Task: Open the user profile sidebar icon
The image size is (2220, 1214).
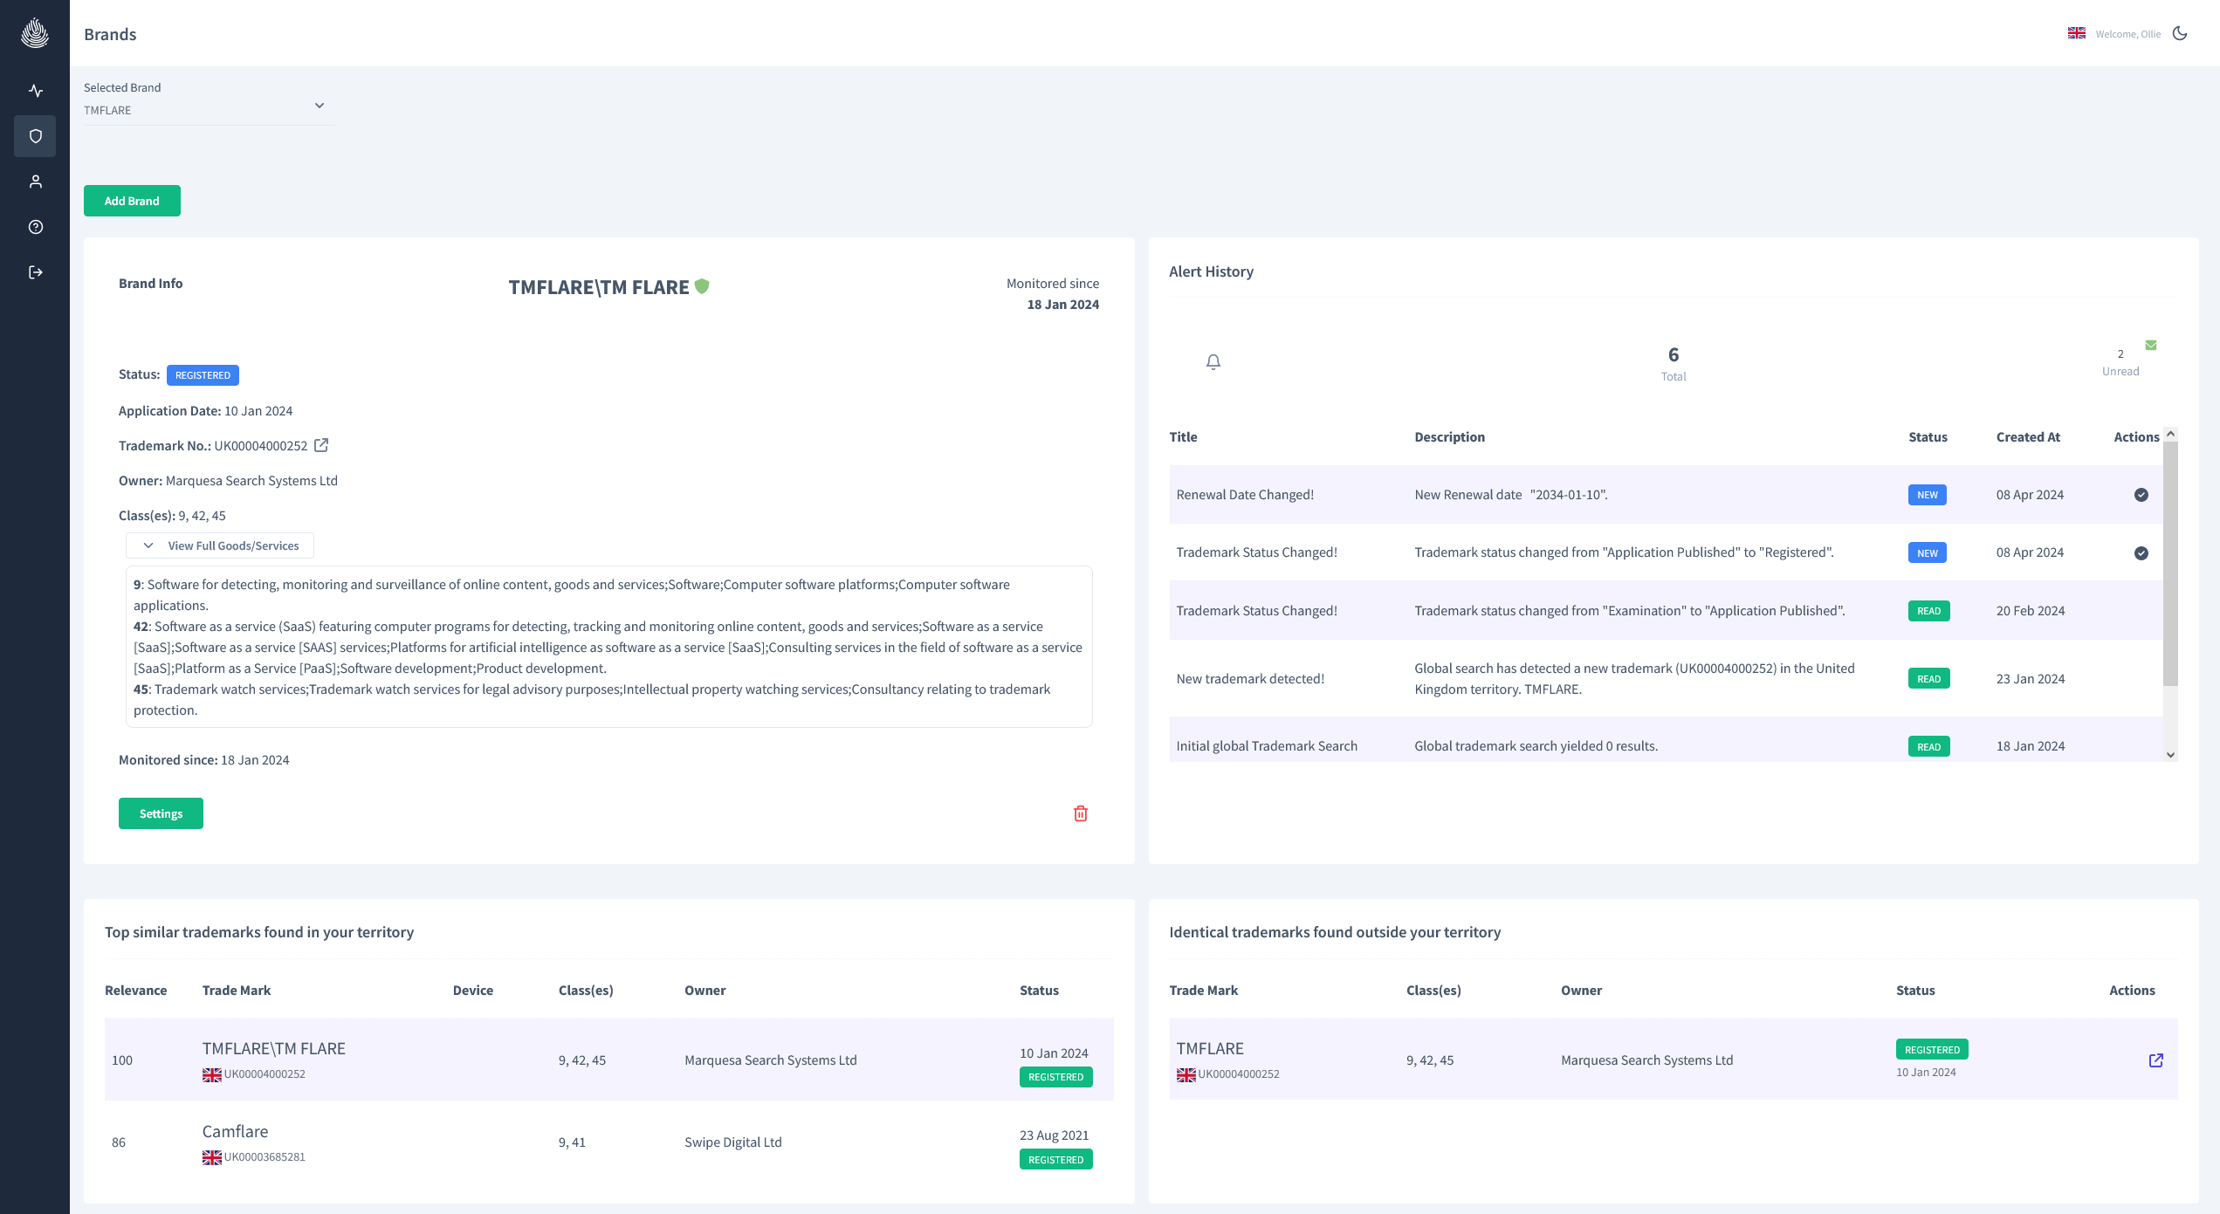Action: pyautogui.click(x=35, y=182)
